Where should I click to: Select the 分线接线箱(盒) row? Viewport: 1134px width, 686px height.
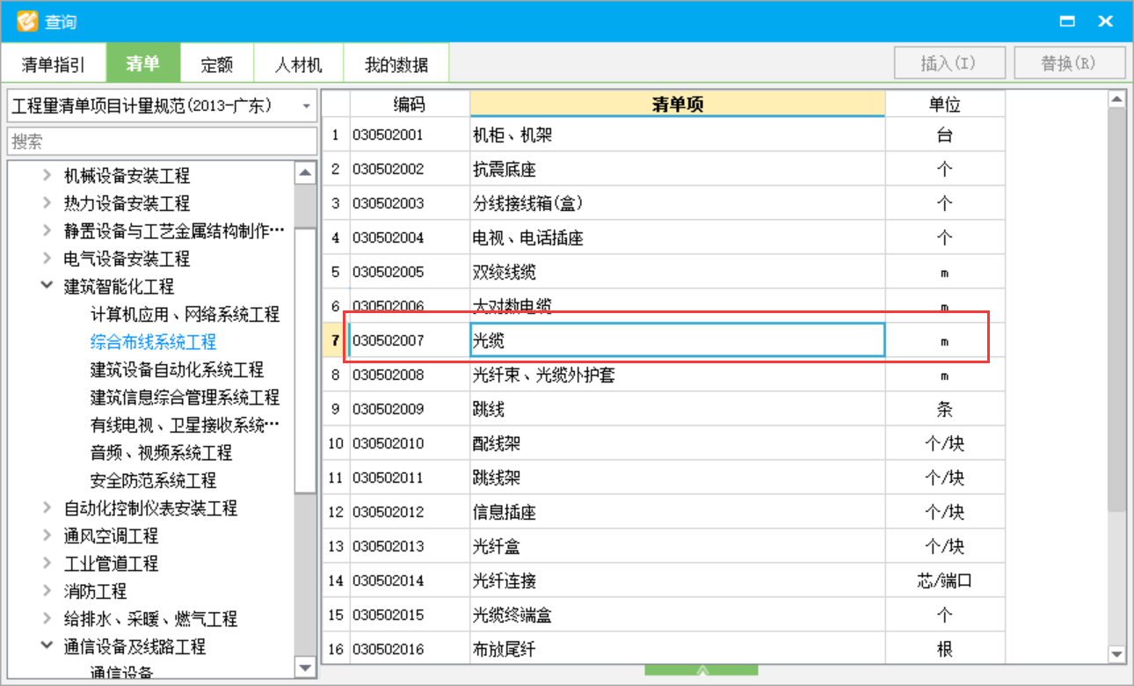tap(664, 203)
